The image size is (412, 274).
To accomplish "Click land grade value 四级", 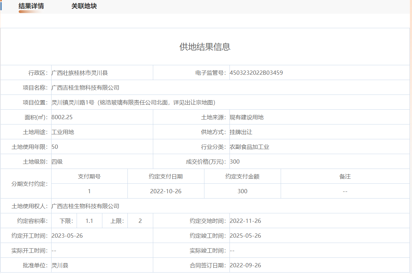I will (x=57, y=162).
